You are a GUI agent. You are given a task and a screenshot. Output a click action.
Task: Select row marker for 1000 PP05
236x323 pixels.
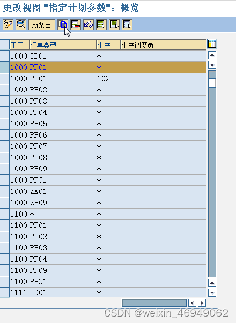click(x=4, y=124)
